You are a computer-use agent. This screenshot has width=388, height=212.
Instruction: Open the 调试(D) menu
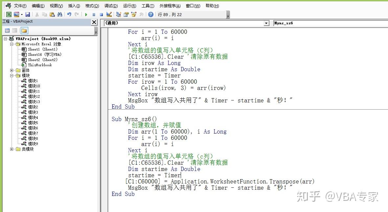111,6
